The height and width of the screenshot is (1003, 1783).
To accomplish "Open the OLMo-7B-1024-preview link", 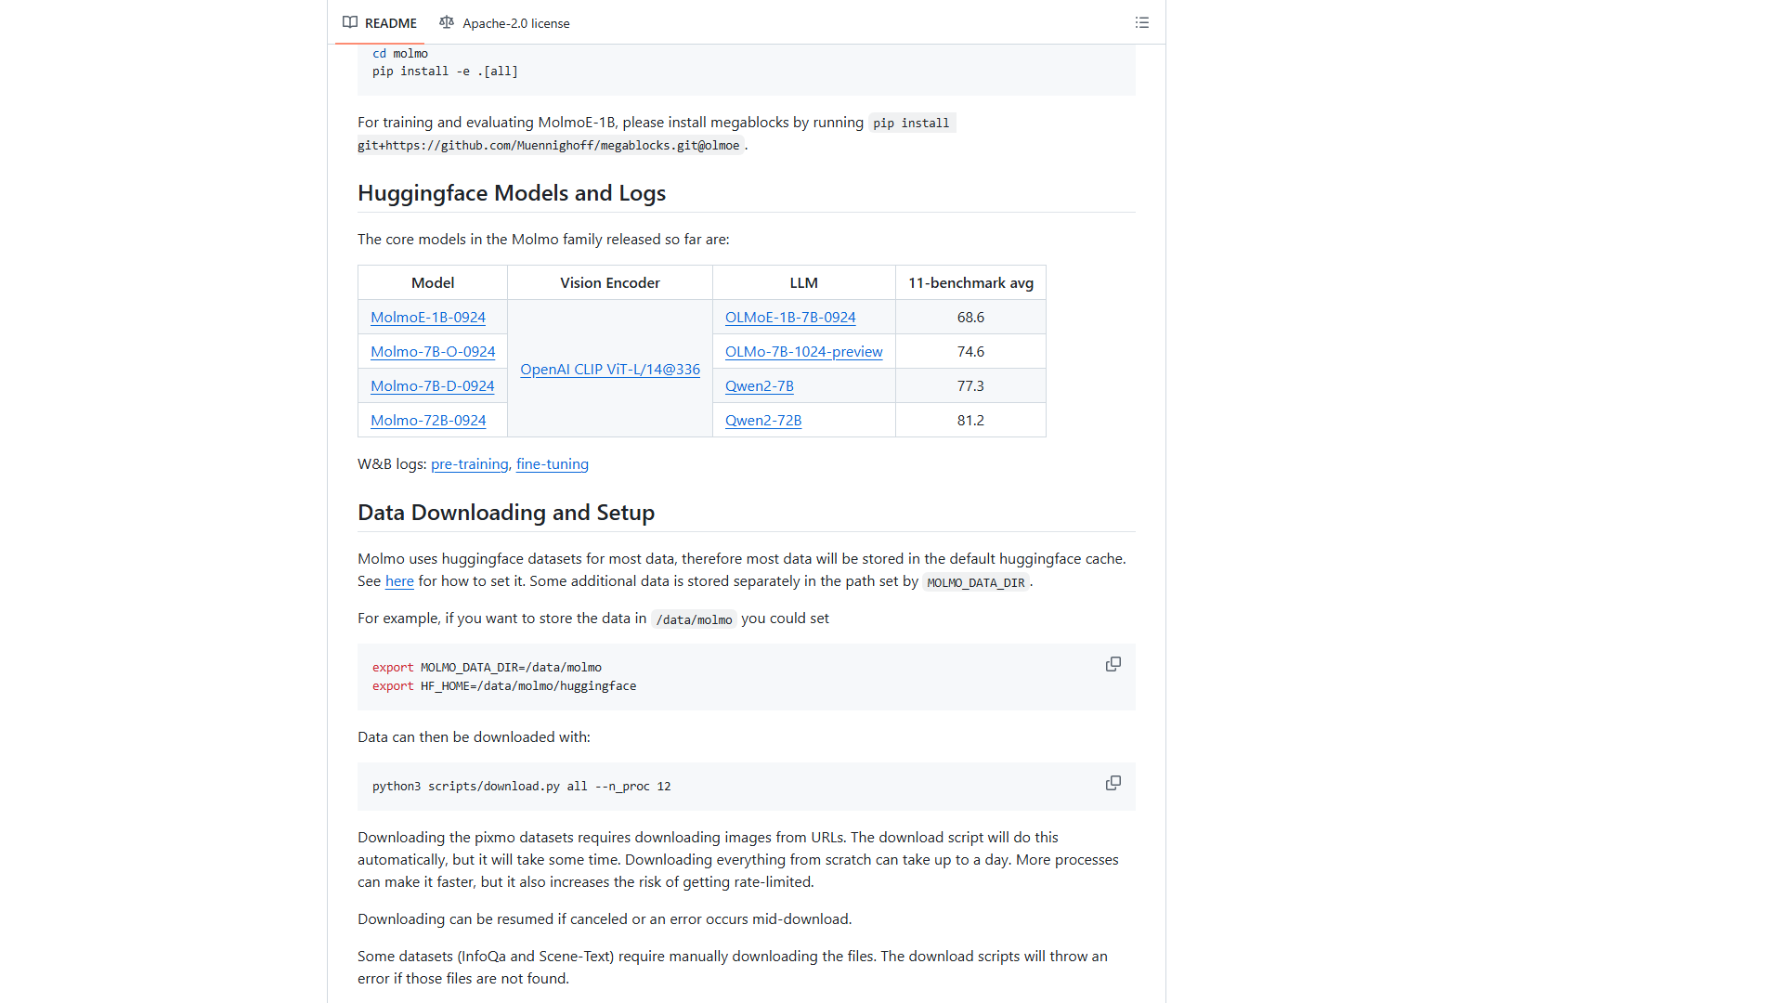I will tap(804, 351).
